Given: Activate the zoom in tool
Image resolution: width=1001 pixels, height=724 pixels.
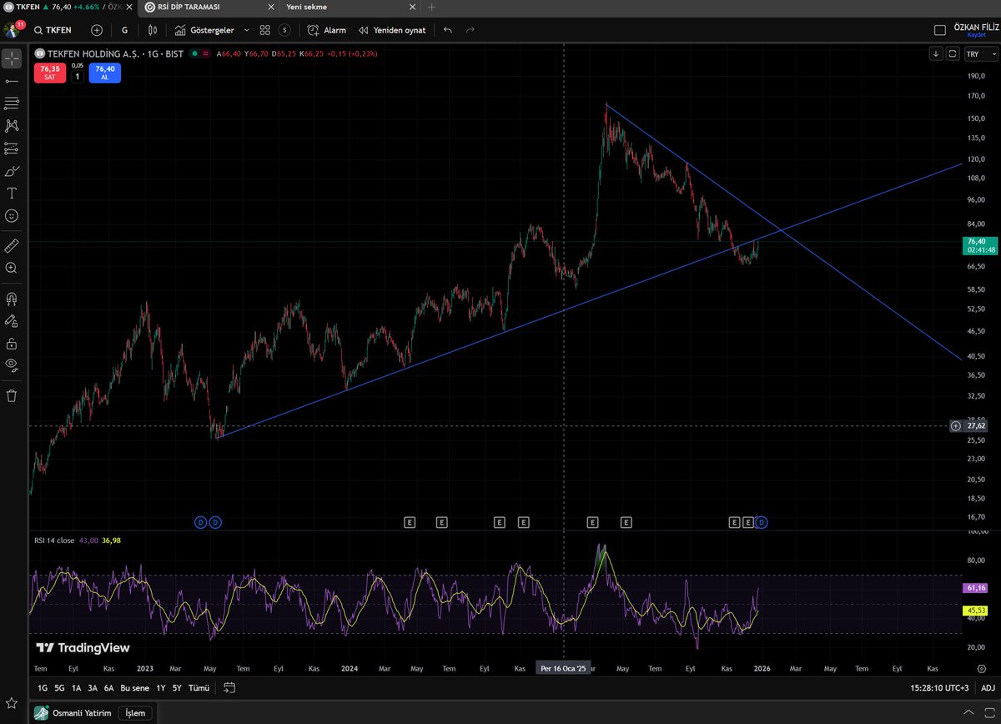Looking at the screenshot, I should coord(12,268).
